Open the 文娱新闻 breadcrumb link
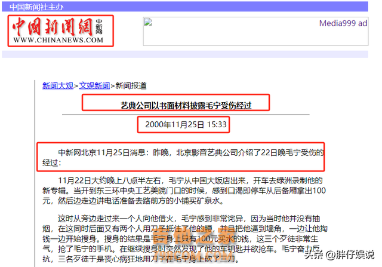382x267 pixels. click(x=94, y=85)
